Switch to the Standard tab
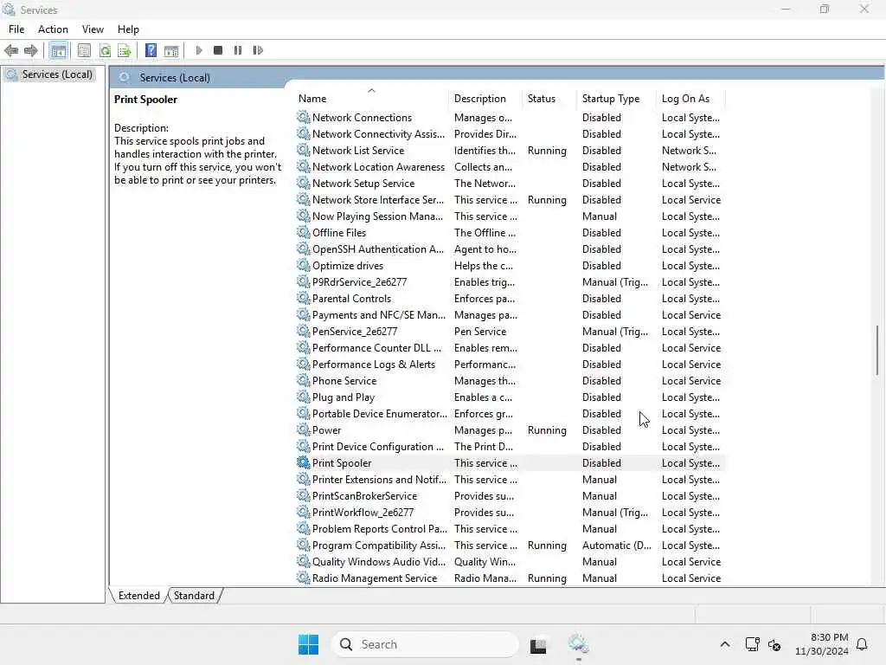 click(194, 596)
